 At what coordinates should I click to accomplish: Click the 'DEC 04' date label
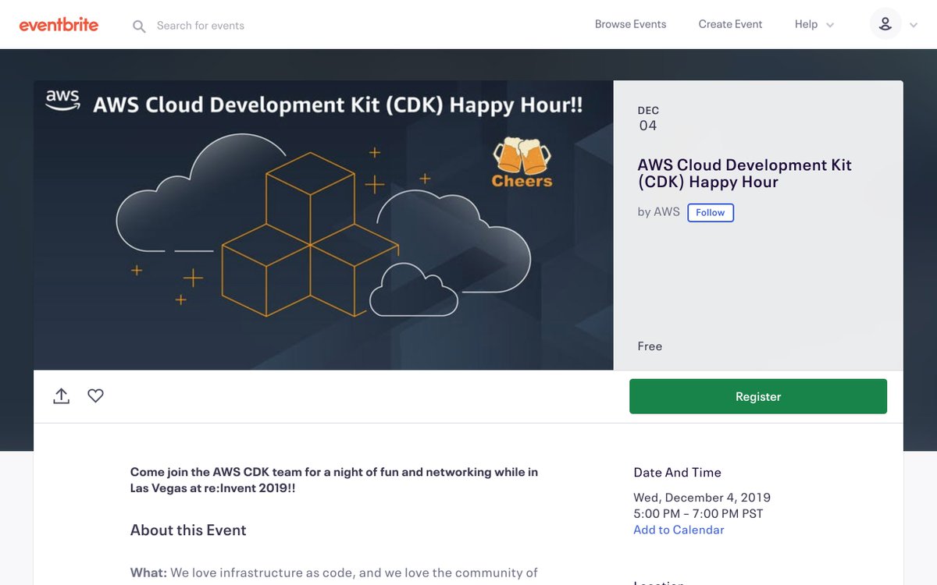pyautogui.click(x=648, y=119)
